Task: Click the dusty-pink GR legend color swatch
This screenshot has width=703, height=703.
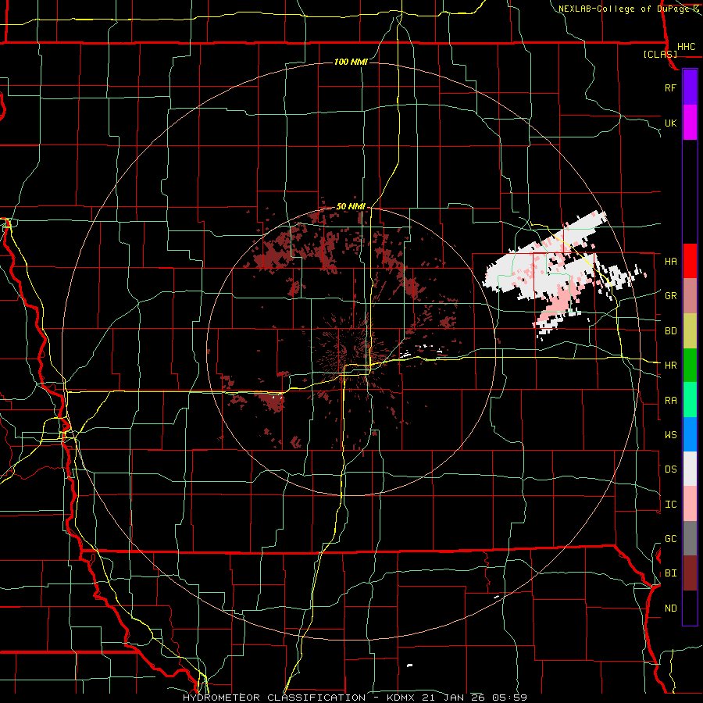Action: point(690,295)
